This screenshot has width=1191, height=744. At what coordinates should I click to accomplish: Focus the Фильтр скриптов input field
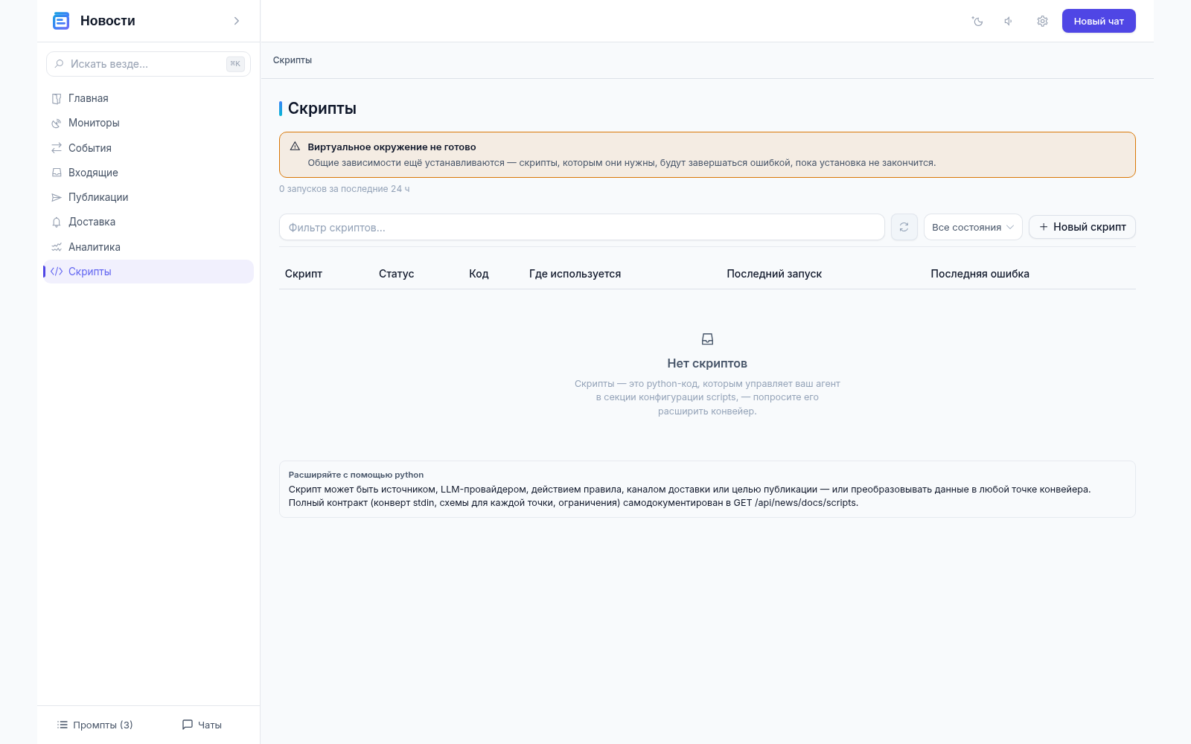click(x=581, y=227)
